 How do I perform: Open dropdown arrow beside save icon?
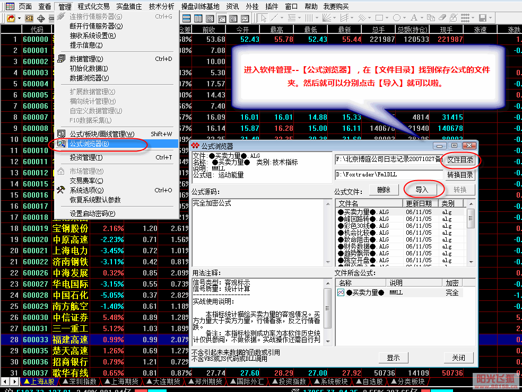[x=490, y=18]
